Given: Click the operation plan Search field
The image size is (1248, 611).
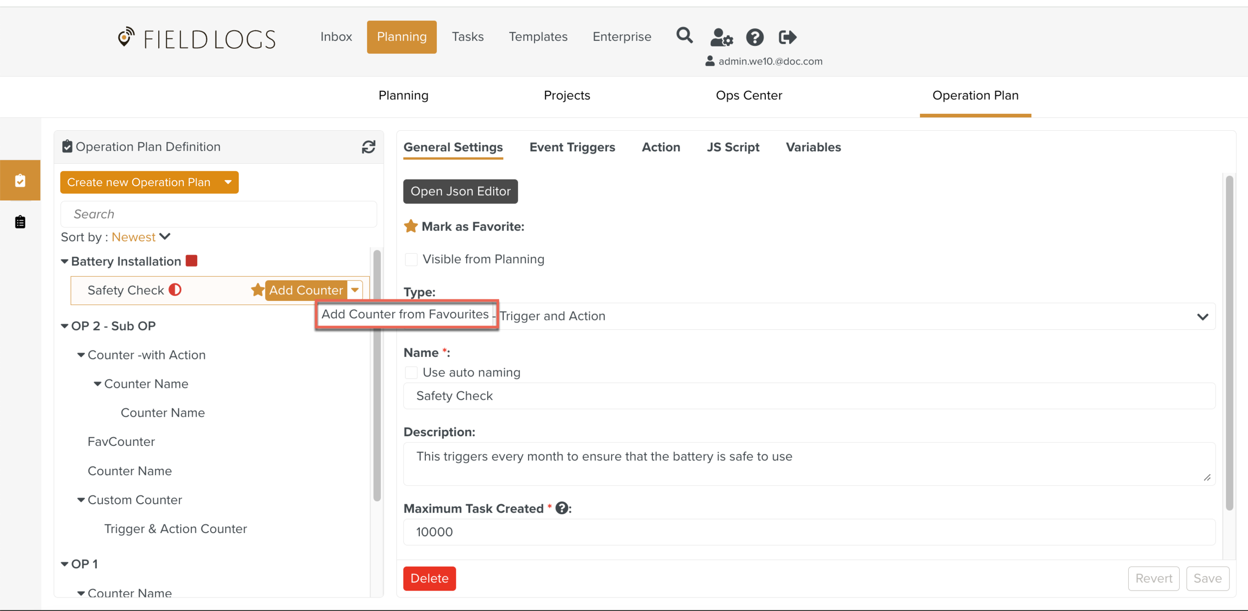Looking at the screenshot, I should (219, 214).
